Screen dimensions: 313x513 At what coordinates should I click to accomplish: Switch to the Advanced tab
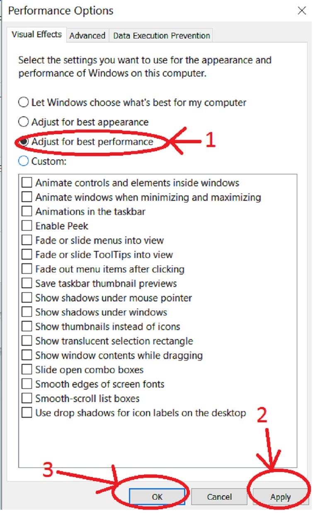[87, 36]
